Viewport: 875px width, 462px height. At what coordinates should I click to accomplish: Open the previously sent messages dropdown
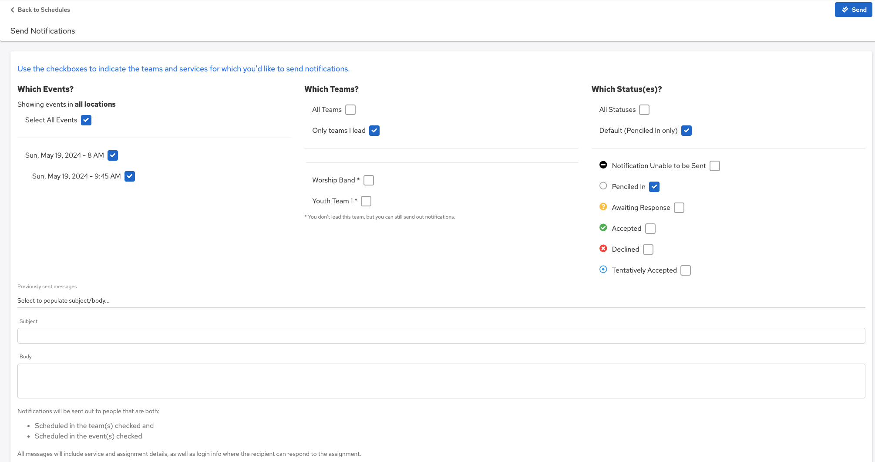[x=441, y=300]
